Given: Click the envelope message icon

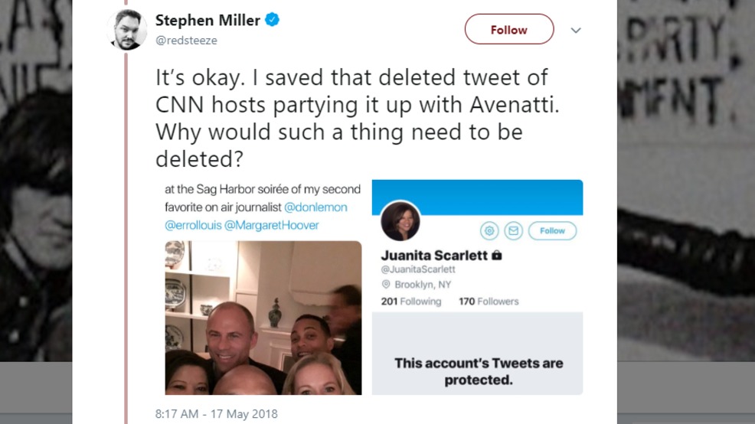Looking at the screenshot, I should pyautogui.click(x=513, y=231).
